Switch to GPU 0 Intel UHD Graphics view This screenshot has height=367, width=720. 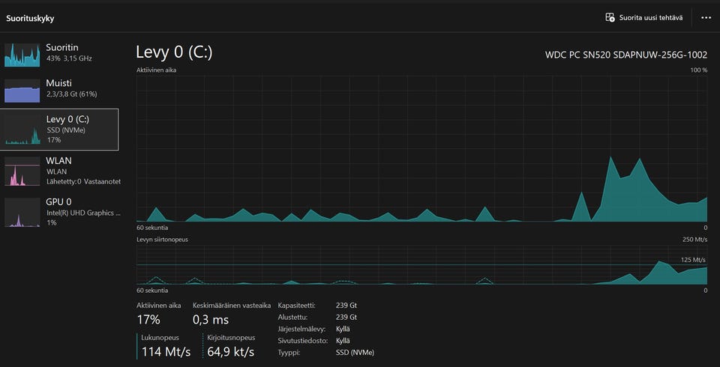click(x=60, y=211)
